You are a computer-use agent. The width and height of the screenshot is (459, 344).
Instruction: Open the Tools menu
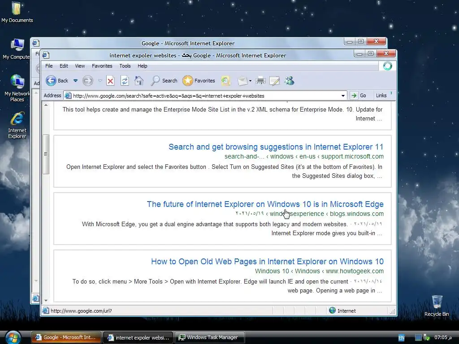coord(125,66)
